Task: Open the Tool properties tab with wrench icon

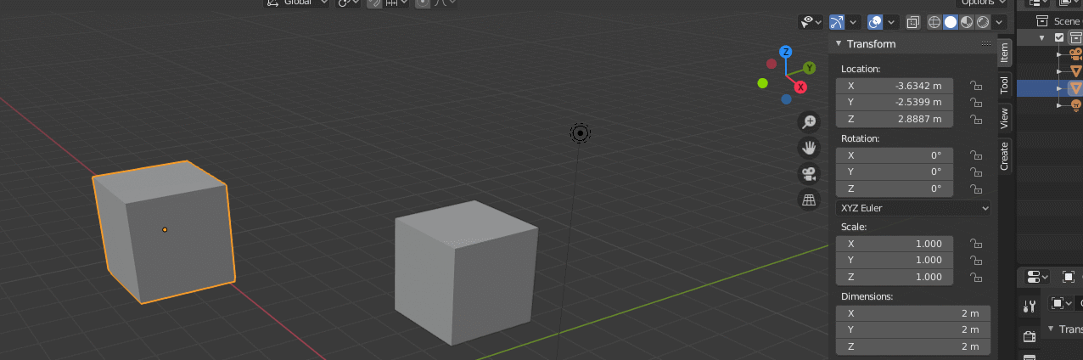Action: pyautogui.click(x=1030, y=307)
